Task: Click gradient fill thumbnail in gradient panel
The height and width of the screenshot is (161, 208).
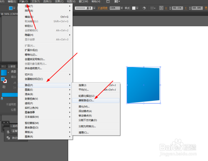Action: point(4,73)
